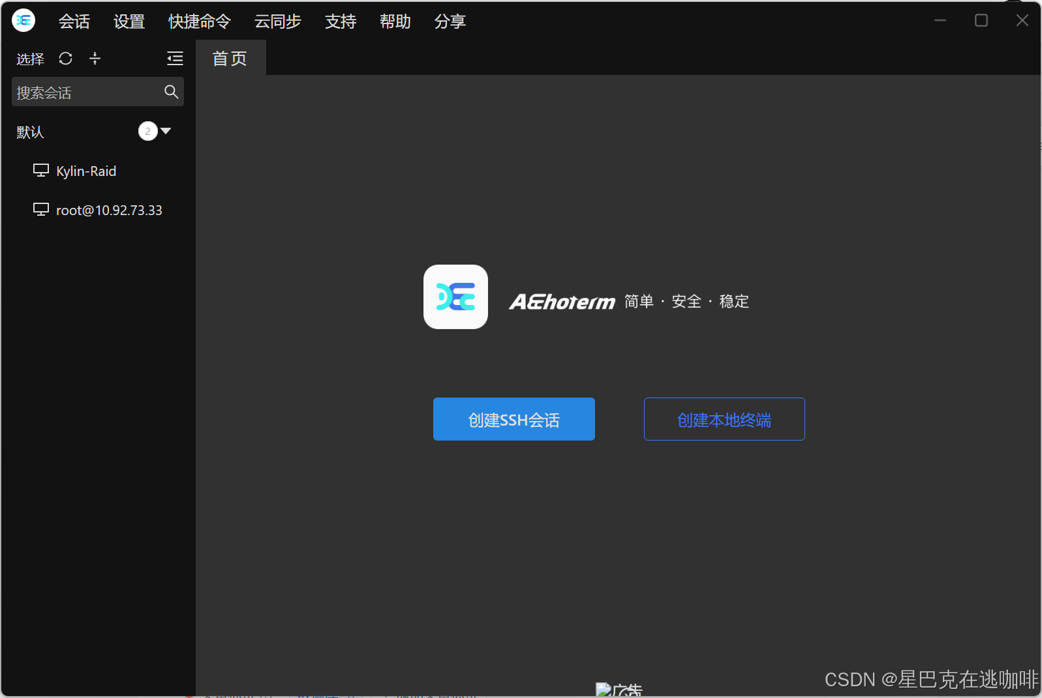The height and width of the screenshot is (698, 1042).
Task: Open the 支持 menu
Action: (x=341, y=22)
